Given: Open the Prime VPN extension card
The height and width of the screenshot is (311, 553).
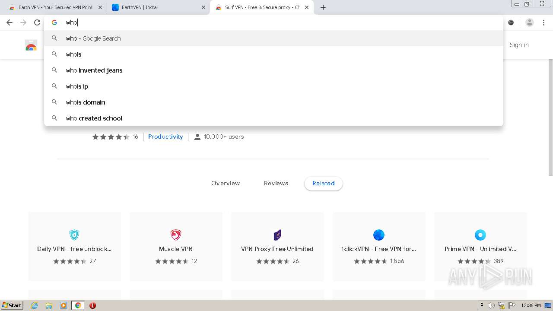Looking at the screenshot, I should pyautogui.click(x=480, y=246).
